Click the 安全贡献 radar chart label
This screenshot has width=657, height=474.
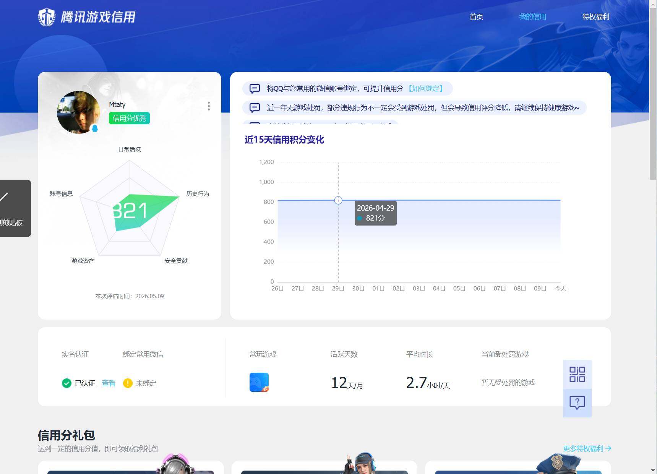click(176, 261)
